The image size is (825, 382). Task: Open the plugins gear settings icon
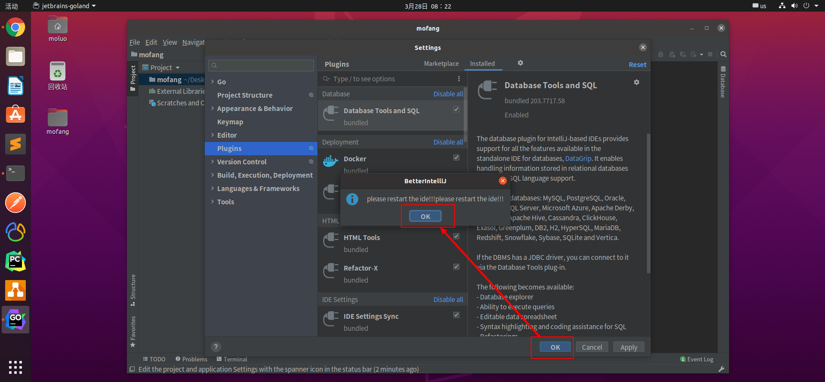tap(520, 63)
